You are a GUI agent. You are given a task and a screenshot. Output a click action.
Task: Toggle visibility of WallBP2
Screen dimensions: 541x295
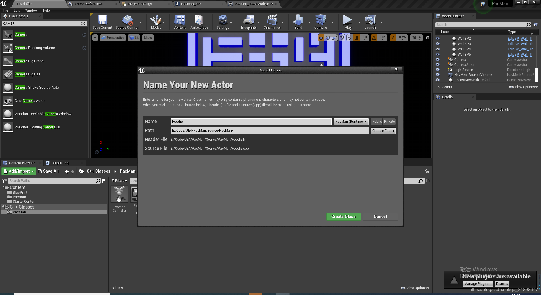point(438,38)
